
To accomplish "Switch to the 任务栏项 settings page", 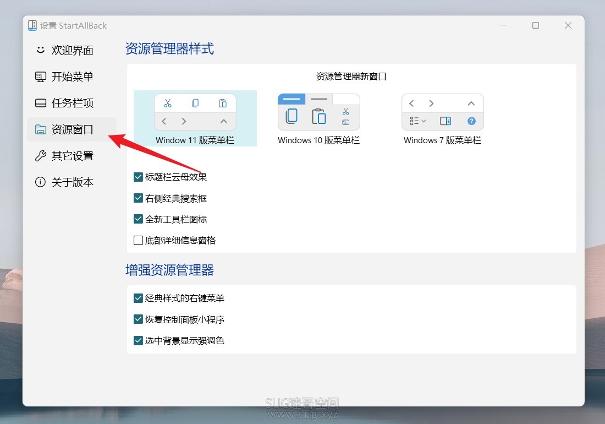I will coord(71,103).
